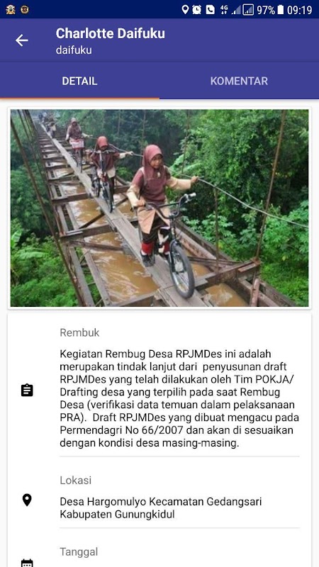
Task: Click the clipboard icon beside Rembuk
Action: pyautogui.click(x=27, y=391)
